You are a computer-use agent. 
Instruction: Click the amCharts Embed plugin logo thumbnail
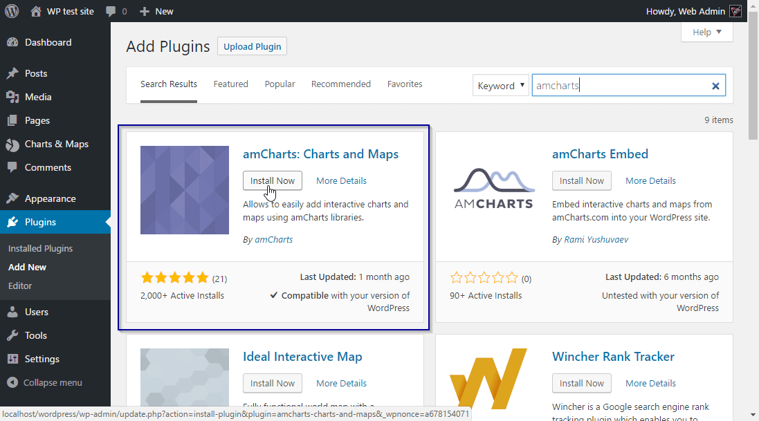tap(494, 189)
